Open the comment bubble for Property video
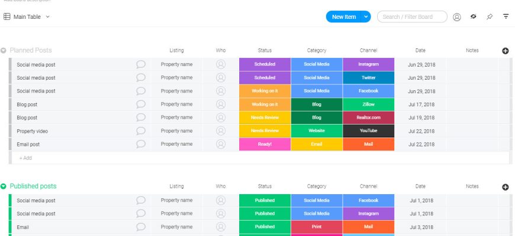515x236 pixels. point(141,131)
